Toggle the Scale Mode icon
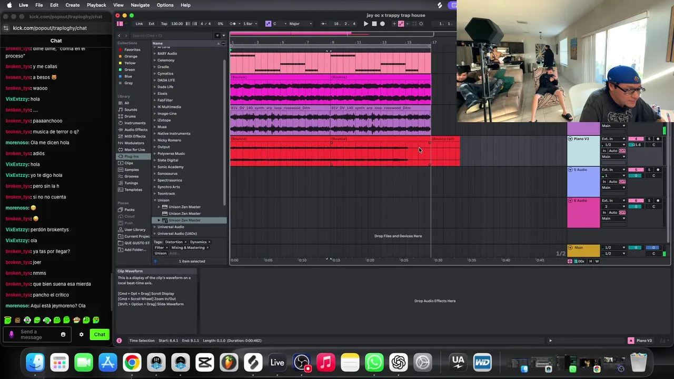674x379 pixels. pyautogui.click(x=268, y=24)
